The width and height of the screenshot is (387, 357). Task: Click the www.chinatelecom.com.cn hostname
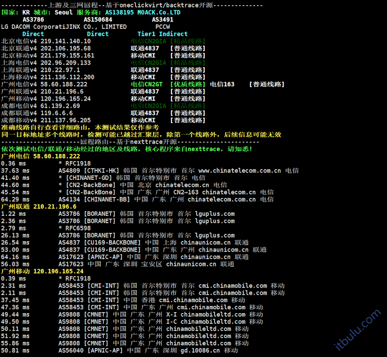click(239, 170)
